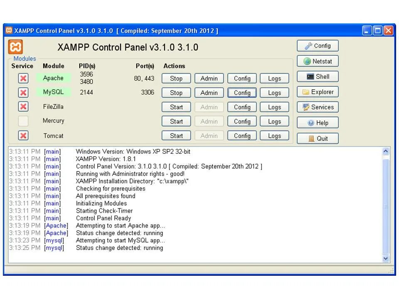The height and width of the screenshot is (299, 399).
Task: Select the MySQL module label
Action: click(x=53, y=92)
